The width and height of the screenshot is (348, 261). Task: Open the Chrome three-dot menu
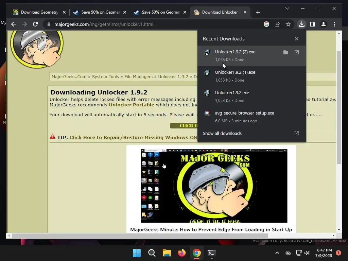tap(334, 24)
